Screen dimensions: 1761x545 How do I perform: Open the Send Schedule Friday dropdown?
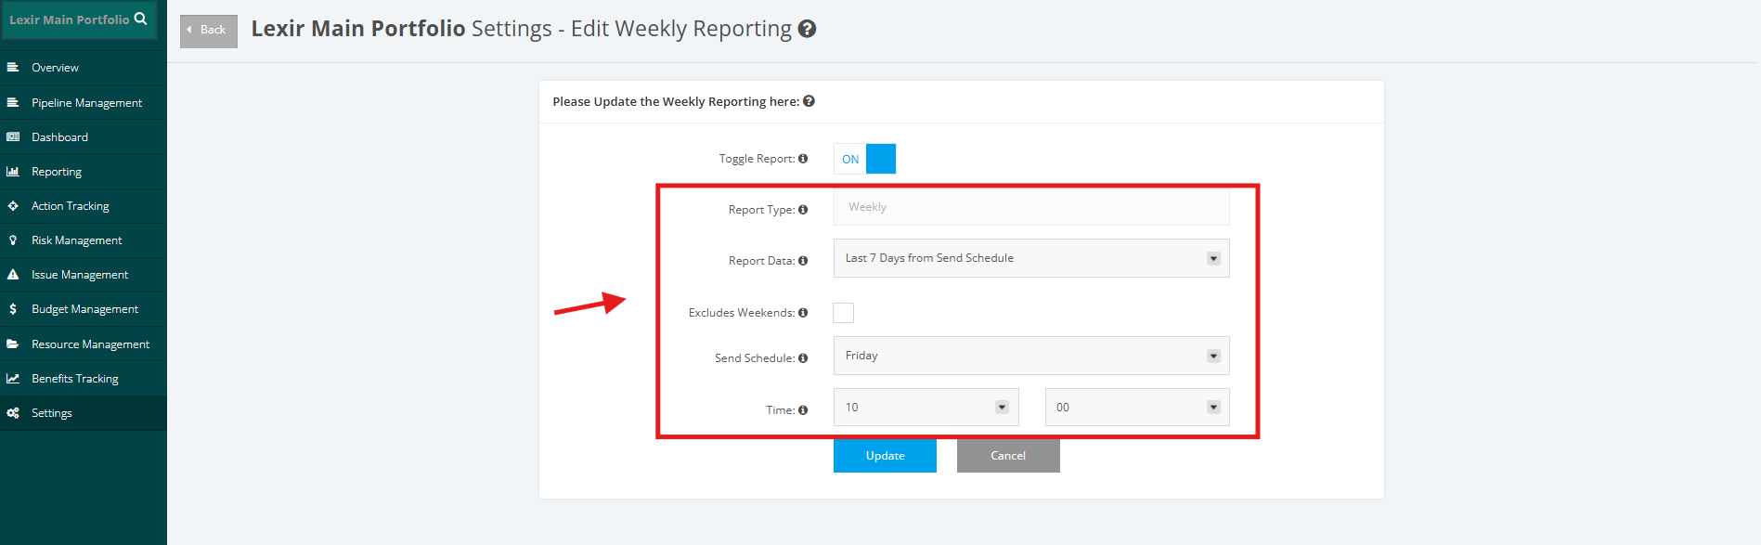pyautogui.click(x=1031, y=356)
